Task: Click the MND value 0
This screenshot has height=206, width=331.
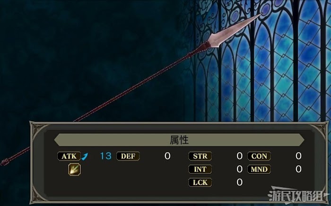Action: tap(298, 169)
